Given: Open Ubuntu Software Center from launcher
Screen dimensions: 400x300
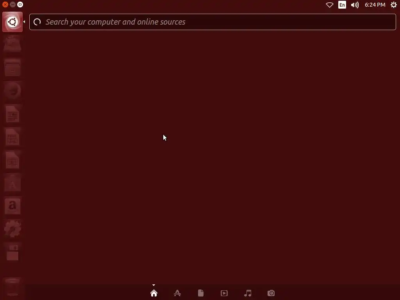Looking at the screenshot, I should tap(12, 183).
